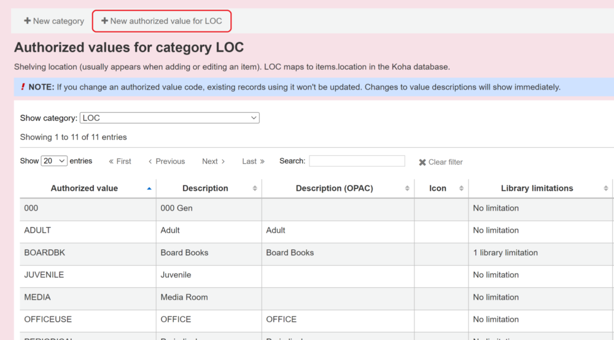Click the Description column sort arrows

pyautogui.click(x=255, y=188)
